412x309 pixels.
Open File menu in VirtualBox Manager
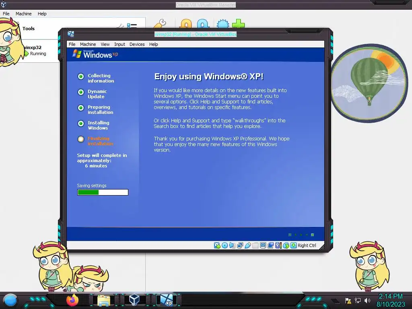(x=6, y=14)
